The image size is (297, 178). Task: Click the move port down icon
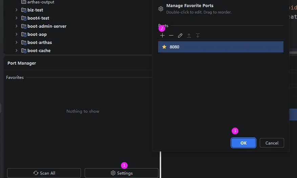coord(198,36)
